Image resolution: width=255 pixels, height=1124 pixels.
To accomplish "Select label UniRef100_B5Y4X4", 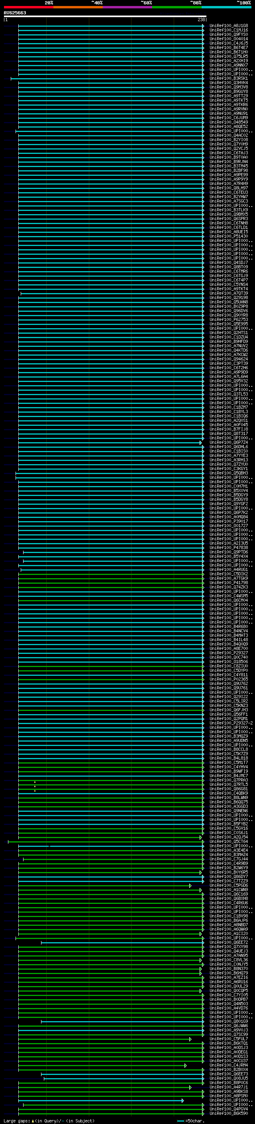I will [229, 556].
